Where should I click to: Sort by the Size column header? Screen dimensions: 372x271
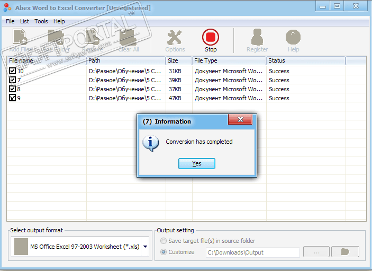(x=179, y=60)
